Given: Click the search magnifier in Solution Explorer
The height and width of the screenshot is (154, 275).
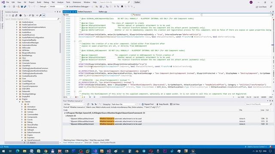Looking at the screenshot, I should (x=58, y=19).
